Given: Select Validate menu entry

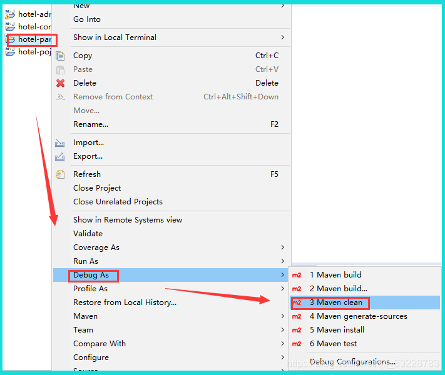Looking at the screenshot, I should (88, 234).
